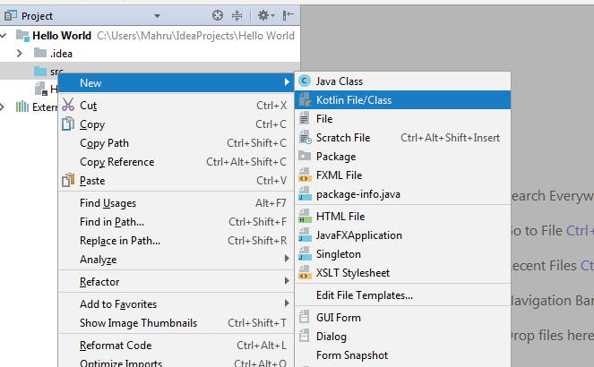Select the Hello World project root
Image resolution: width=594 pixels, height=367 pixels.
coord(63,36)
